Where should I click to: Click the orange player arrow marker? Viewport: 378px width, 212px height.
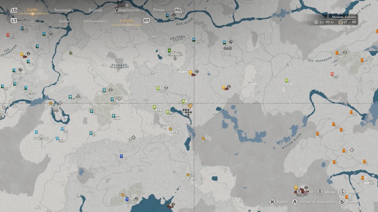click(190, 105)
